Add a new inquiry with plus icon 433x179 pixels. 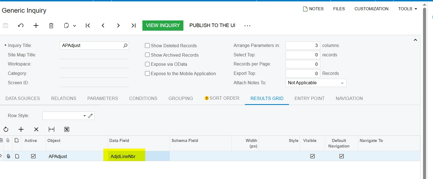(36, 25)
